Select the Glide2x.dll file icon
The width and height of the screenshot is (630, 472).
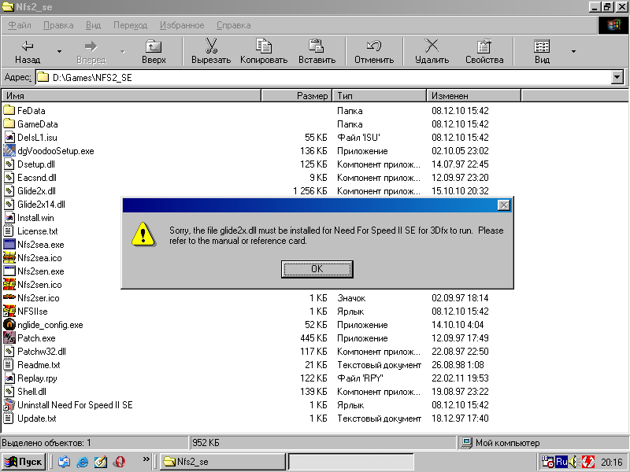[9, 190]
